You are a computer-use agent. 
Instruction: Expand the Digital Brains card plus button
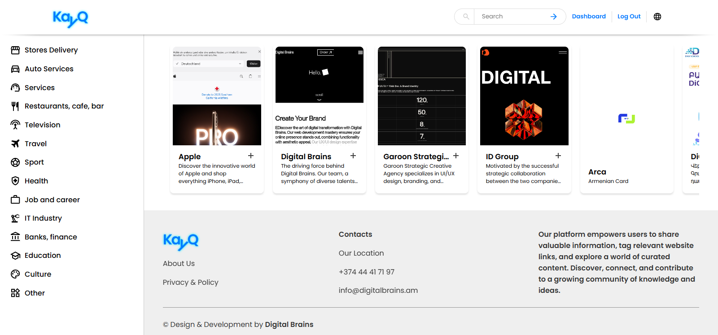point(353,156)
